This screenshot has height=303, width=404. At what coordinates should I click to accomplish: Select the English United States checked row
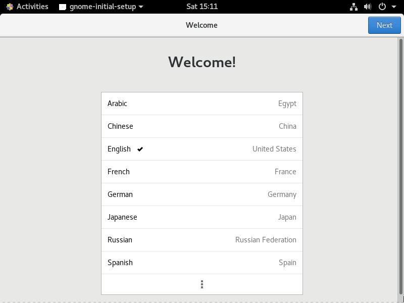click(x=202, y=149)
